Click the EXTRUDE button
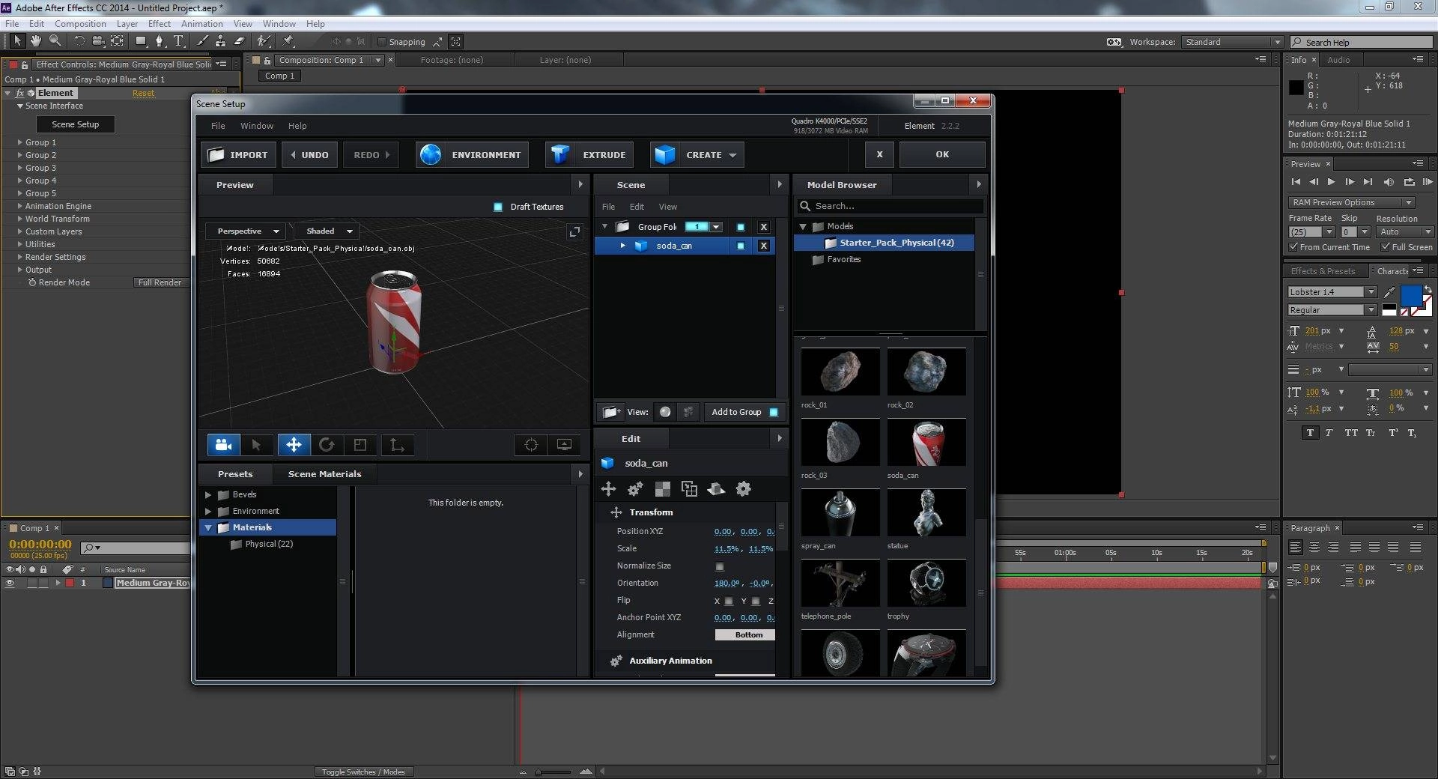The image size is (1438, 779). click(x=589, y=155)
